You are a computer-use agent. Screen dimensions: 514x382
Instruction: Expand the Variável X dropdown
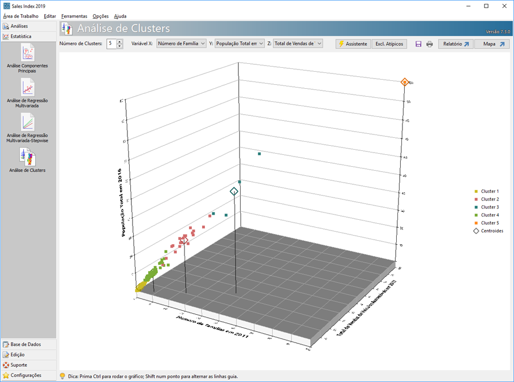point(181,44)
